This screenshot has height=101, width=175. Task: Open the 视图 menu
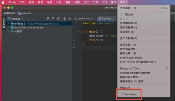pos(40,2)
